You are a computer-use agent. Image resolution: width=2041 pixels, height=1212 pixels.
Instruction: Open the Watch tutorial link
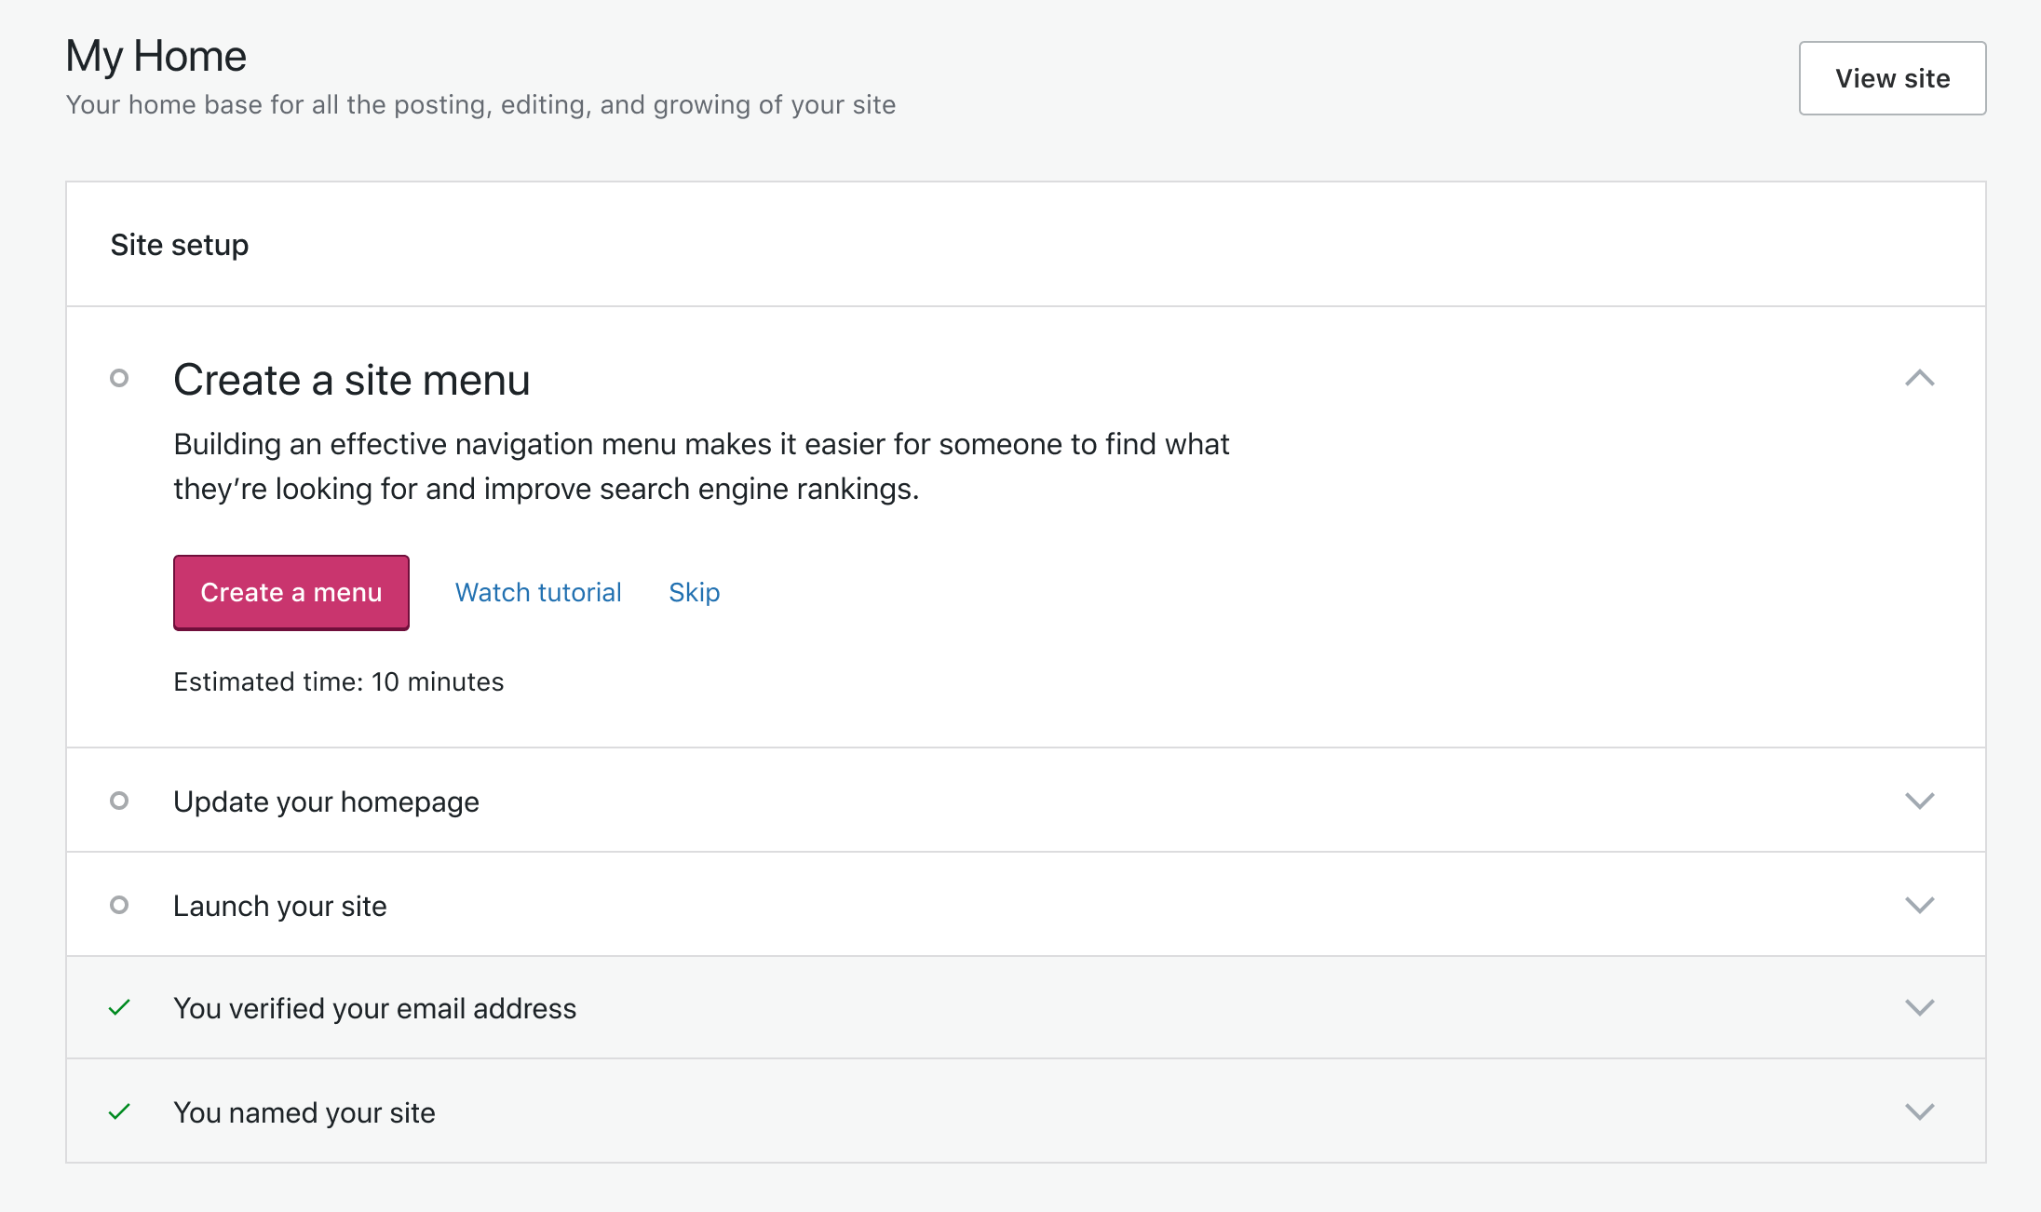tap(538, 593)
